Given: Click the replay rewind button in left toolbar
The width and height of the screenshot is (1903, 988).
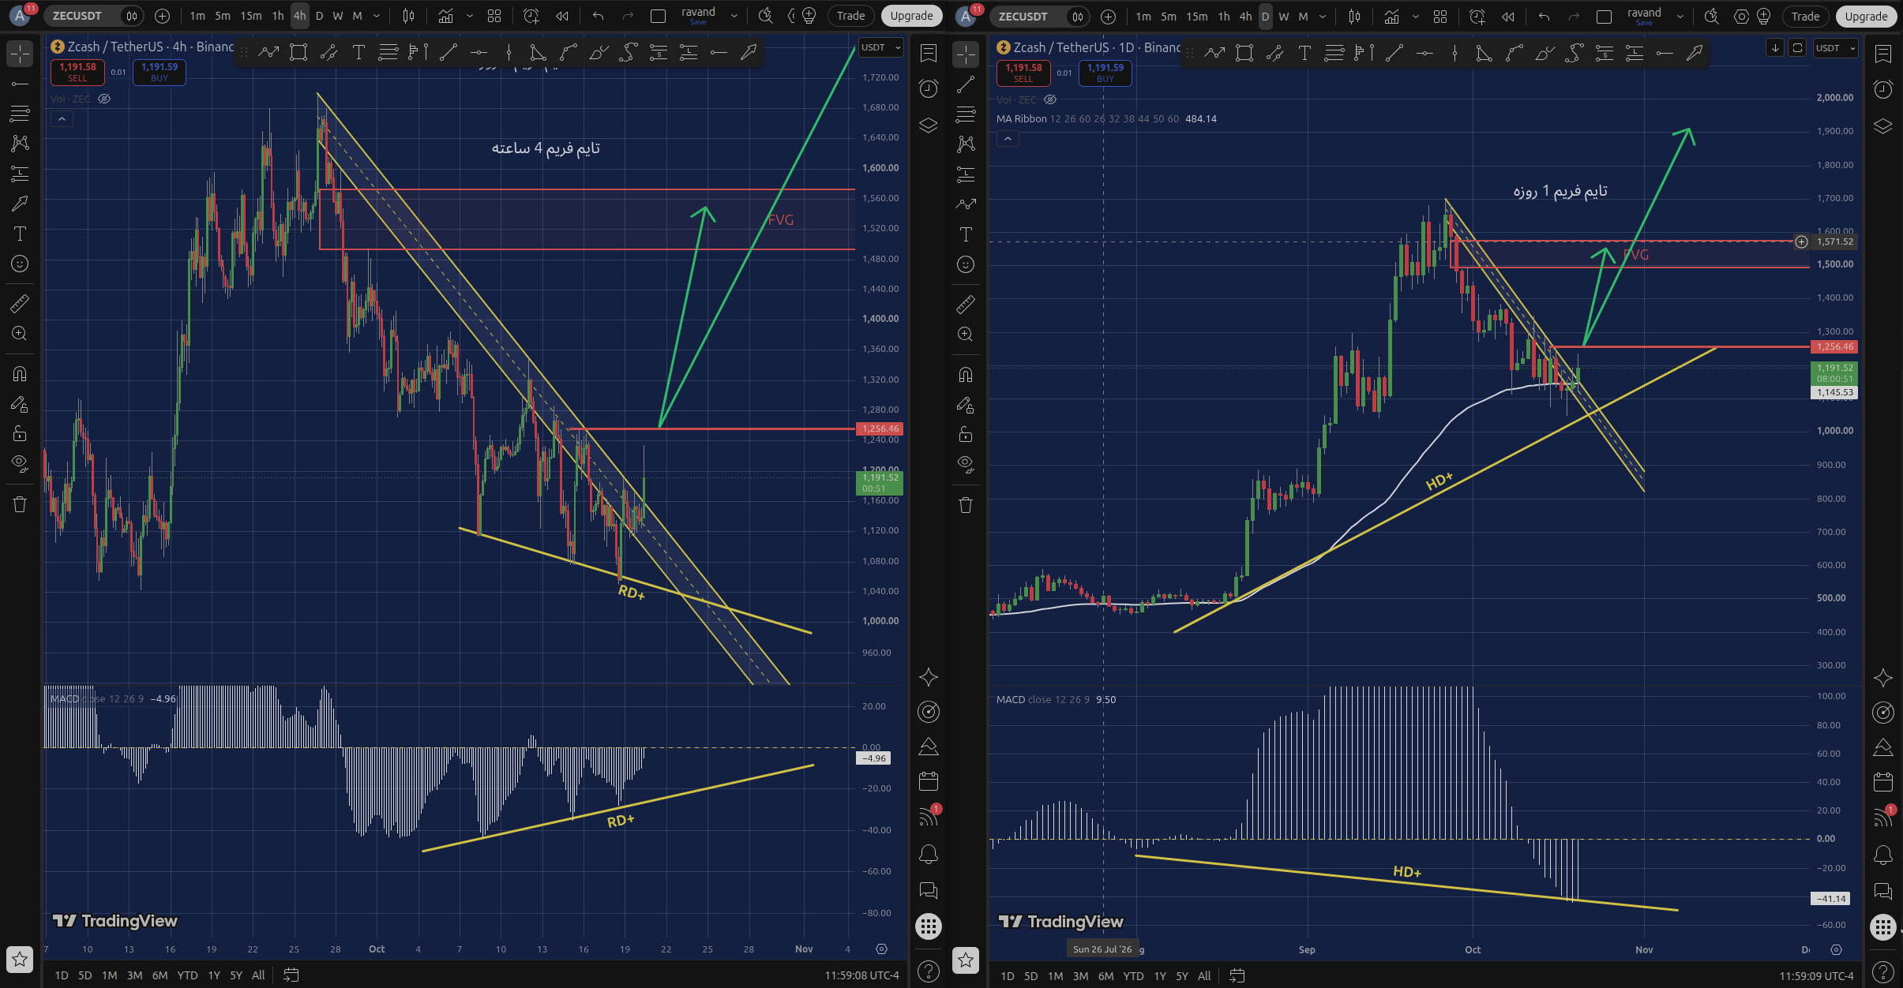Looking at the screenshot, I should 562,16.
